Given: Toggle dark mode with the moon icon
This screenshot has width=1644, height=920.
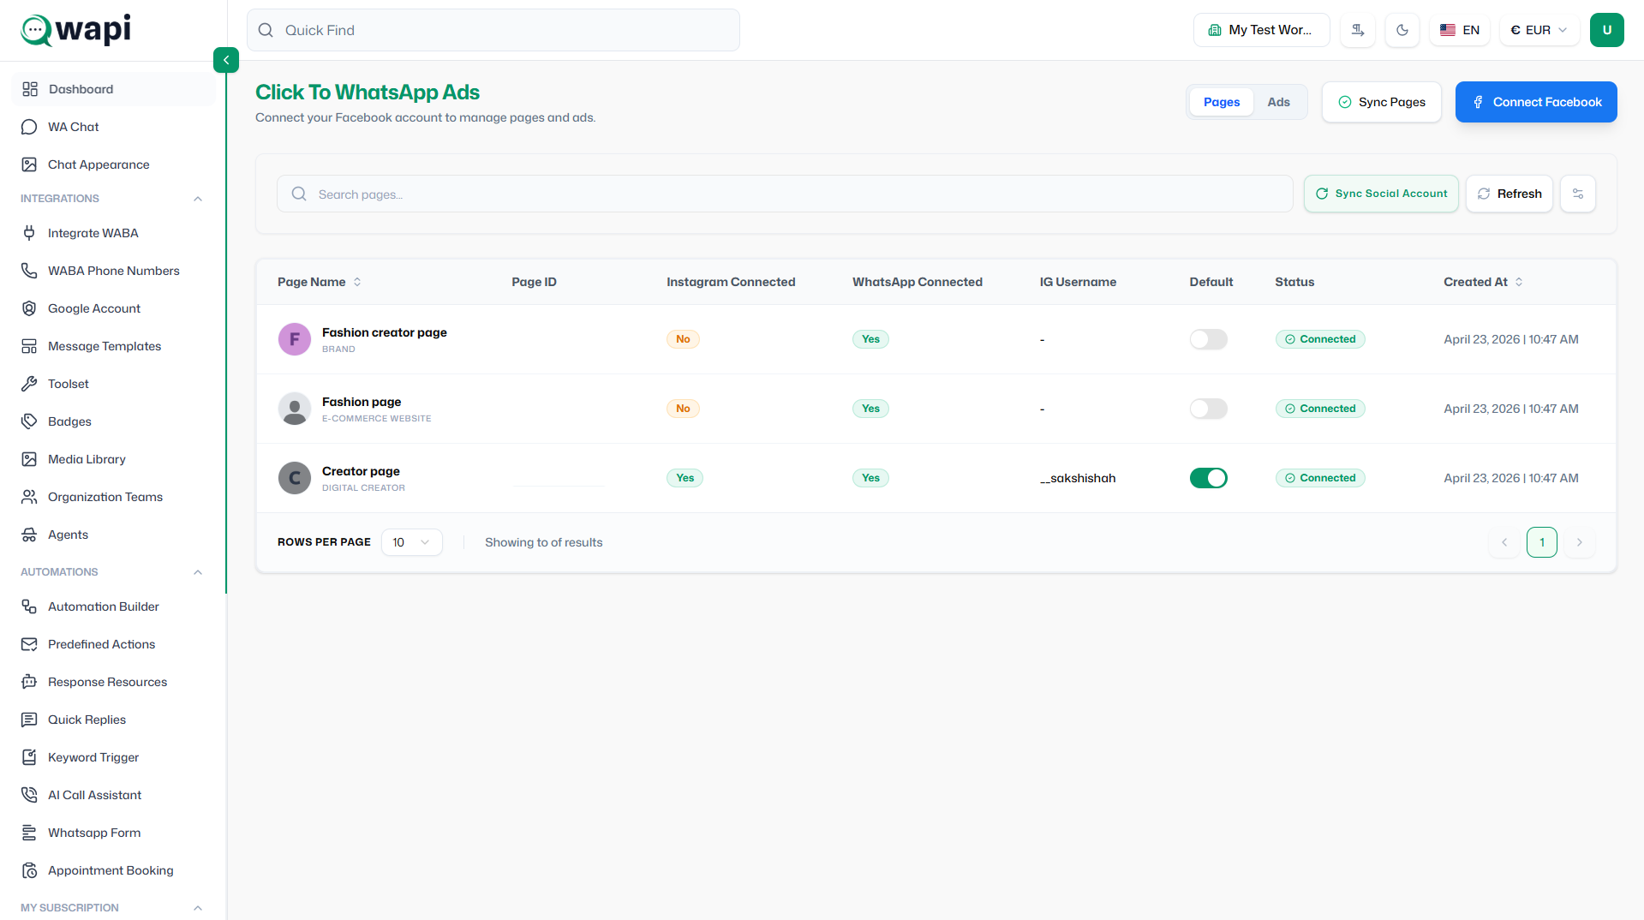Looking at the screenshot, I should (1402, 30).
